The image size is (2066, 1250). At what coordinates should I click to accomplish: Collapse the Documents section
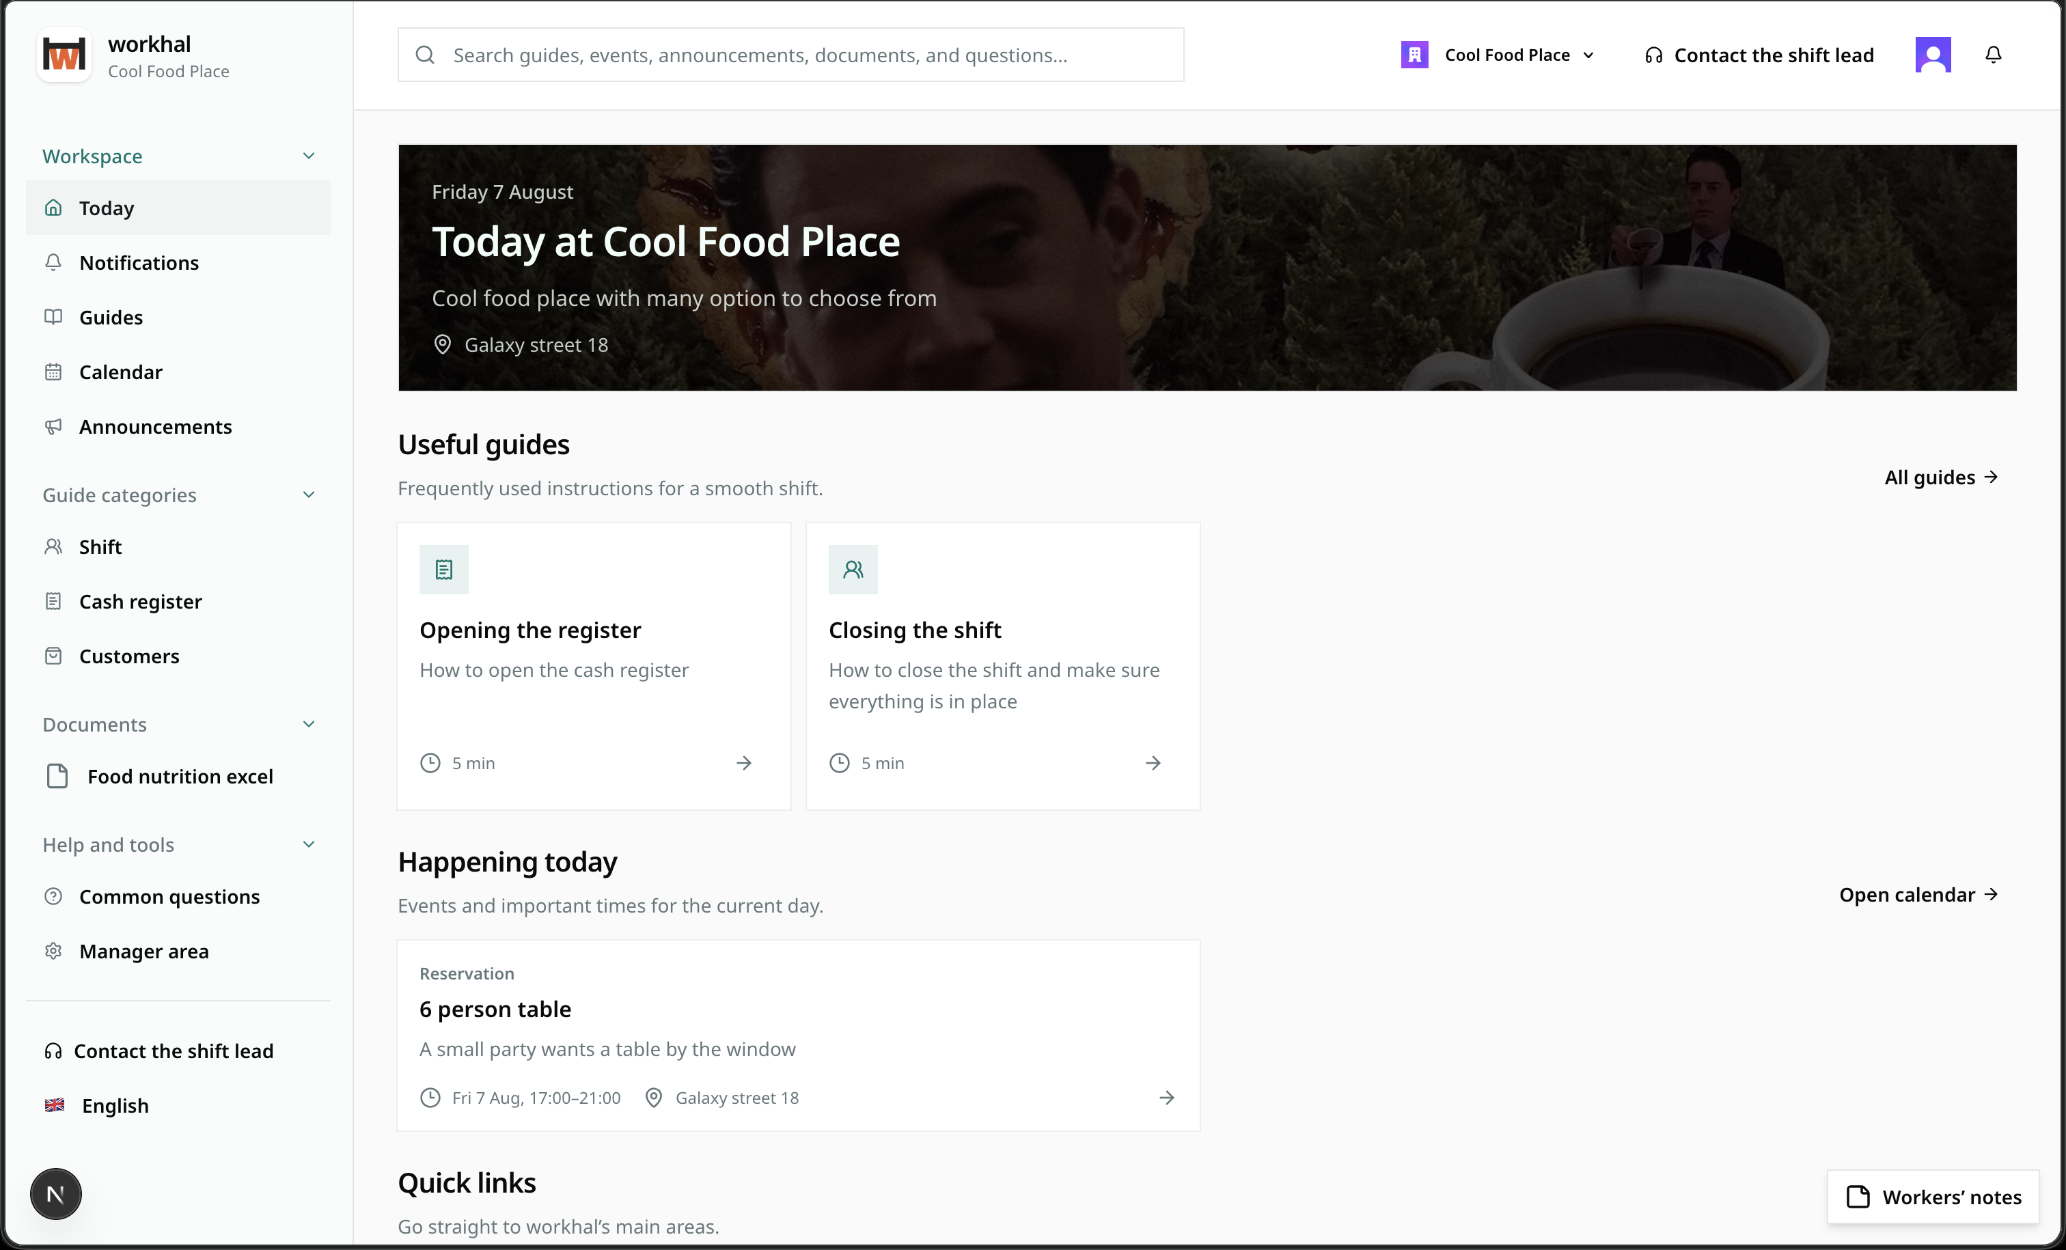click(x=309, y=723)
